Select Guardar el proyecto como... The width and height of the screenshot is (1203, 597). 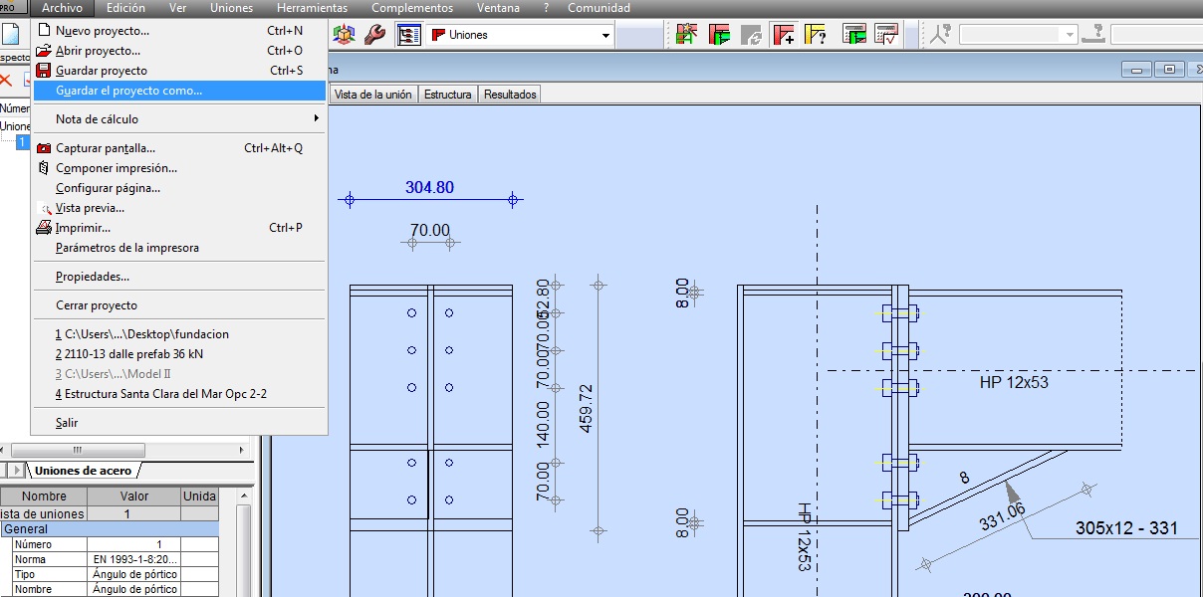point(179,91)
